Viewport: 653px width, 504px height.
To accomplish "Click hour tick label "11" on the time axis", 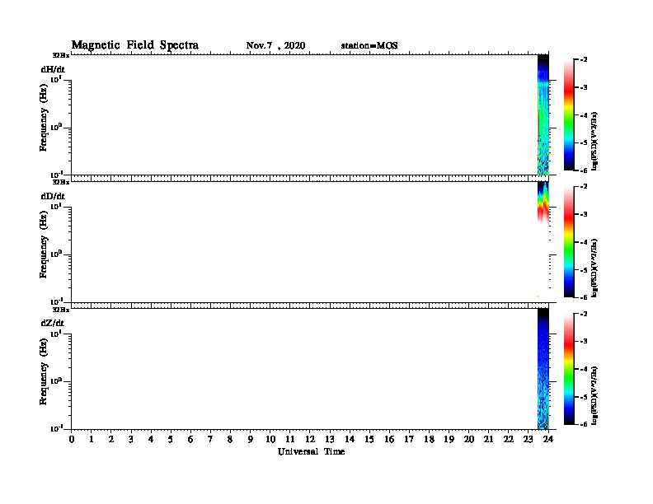I will tap(290, 440).
